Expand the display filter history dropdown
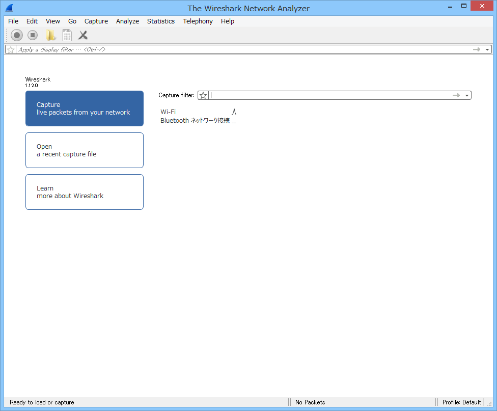 487,49
